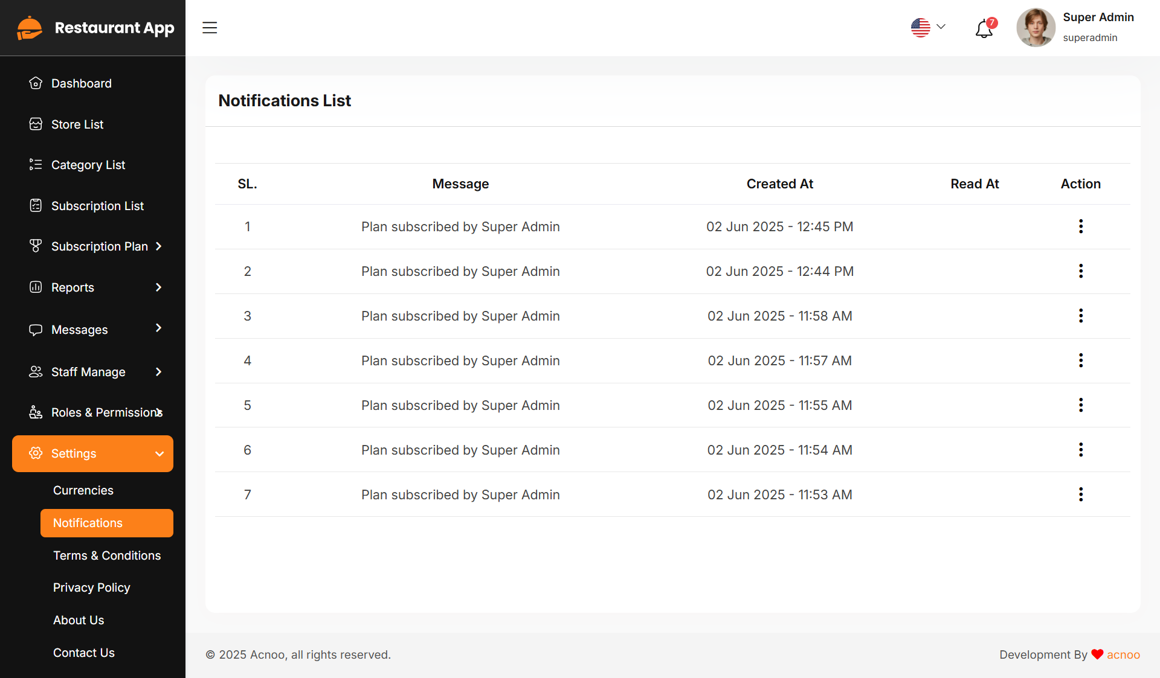Viewport: 1160px width, 678px height.
Task: Click the Restaurant App logo icon
Action: click(x=30, y=28)
